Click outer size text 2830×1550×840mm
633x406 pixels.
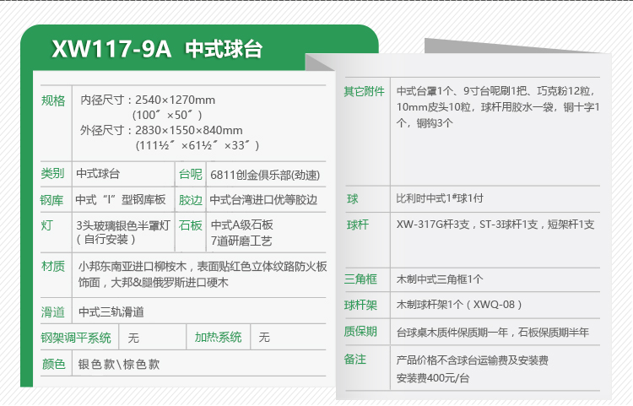pyautogui.click(x=188, y=130)
